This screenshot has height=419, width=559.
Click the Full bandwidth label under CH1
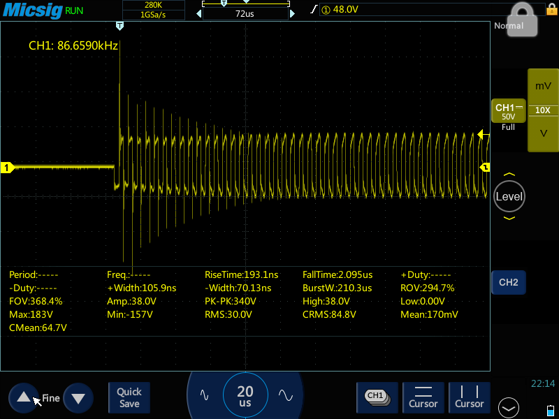tap(508, 128)
